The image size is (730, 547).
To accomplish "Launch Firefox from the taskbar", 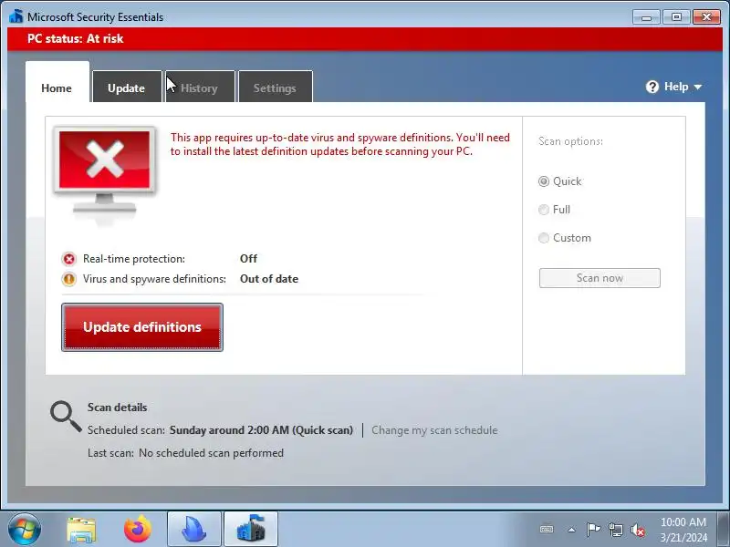I will click(x=138, y=530).
